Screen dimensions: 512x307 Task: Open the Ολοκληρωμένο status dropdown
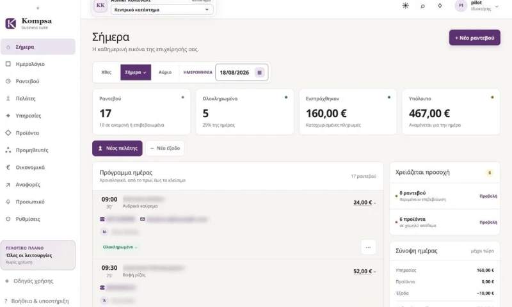(120, 248)
